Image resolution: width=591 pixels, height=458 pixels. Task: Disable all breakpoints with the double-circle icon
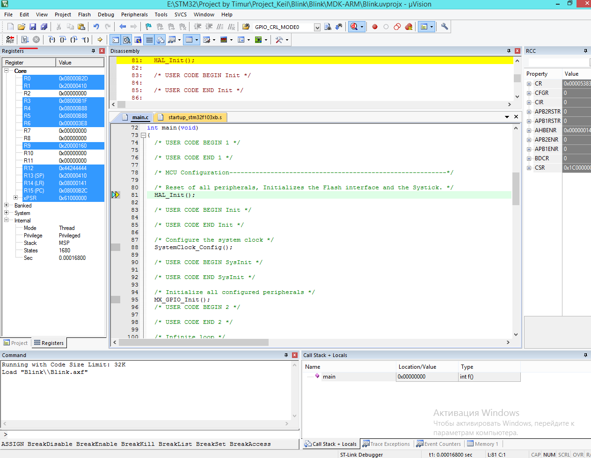click(x=397, y=27)
